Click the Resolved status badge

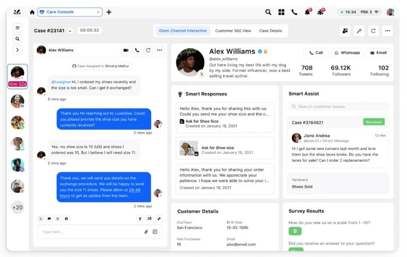point(374,122)
